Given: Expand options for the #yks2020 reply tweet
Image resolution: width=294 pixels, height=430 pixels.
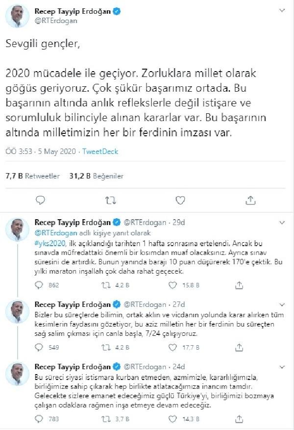Looking at the screenshot, I should (x=282, y=222).
